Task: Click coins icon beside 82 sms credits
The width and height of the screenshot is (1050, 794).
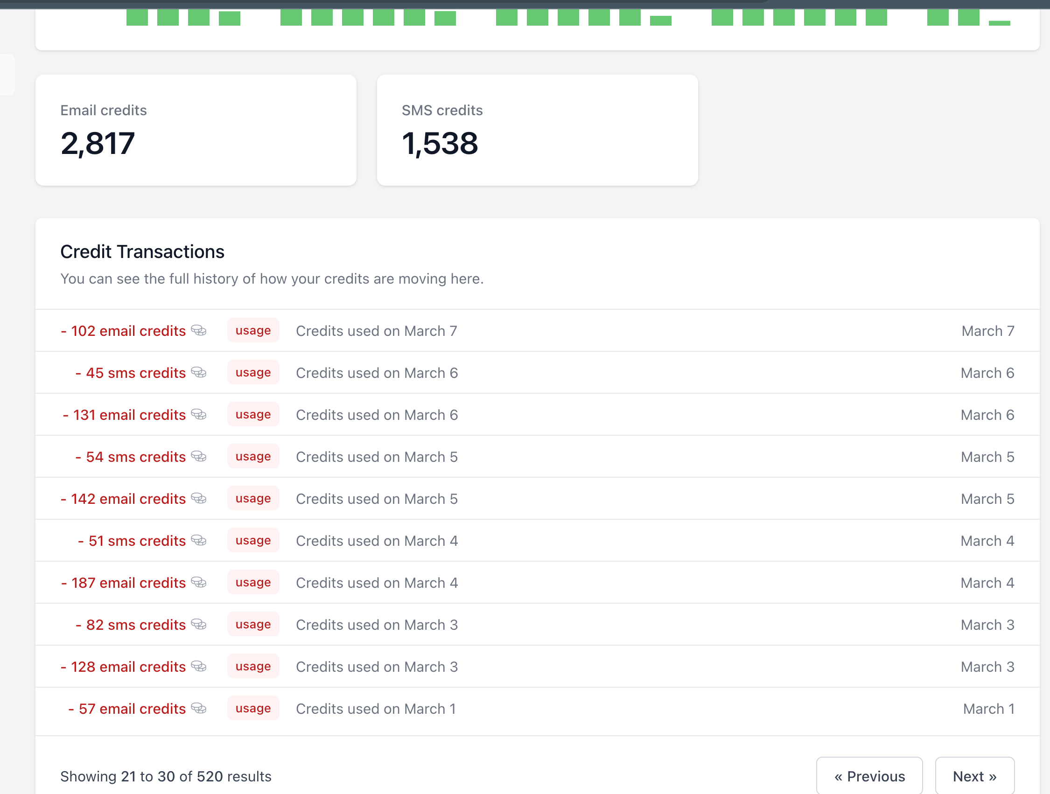Action: tap(198, 625)
